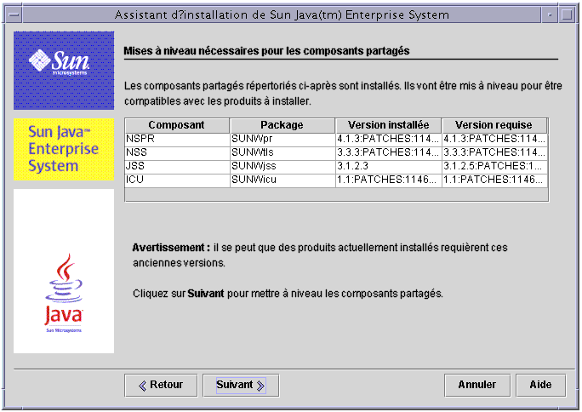Viewport: 582px width, 412px height.
Task: Select the ICU component cell
Action: tap(177, 180)
